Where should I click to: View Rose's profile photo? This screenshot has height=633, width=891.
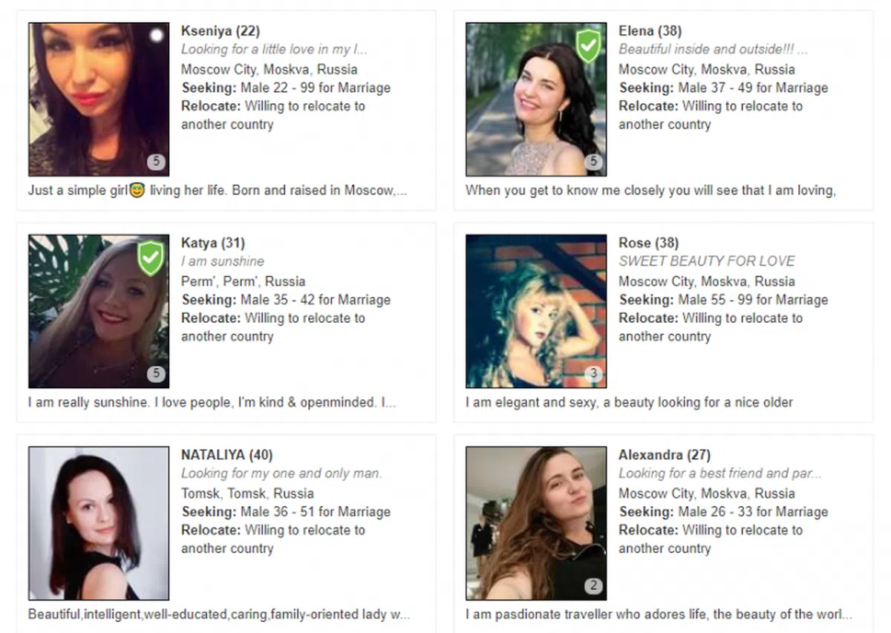[536, 312]
